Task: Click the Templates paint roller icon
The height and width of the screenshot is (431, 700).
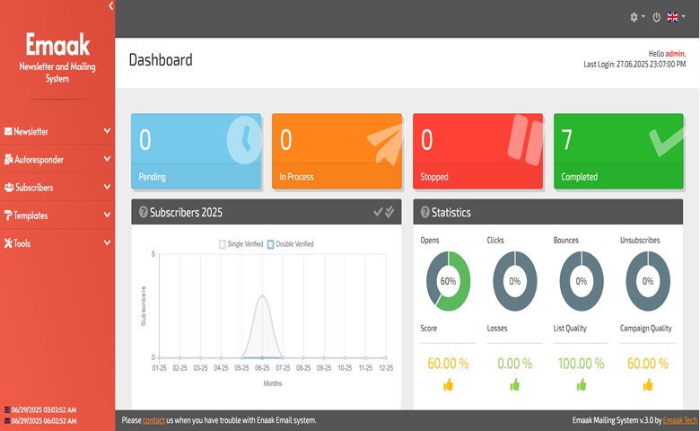Action: 8,215
